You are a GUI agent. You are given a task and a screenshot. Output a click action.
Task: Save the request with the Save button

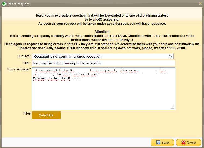(x=162, y=143)
